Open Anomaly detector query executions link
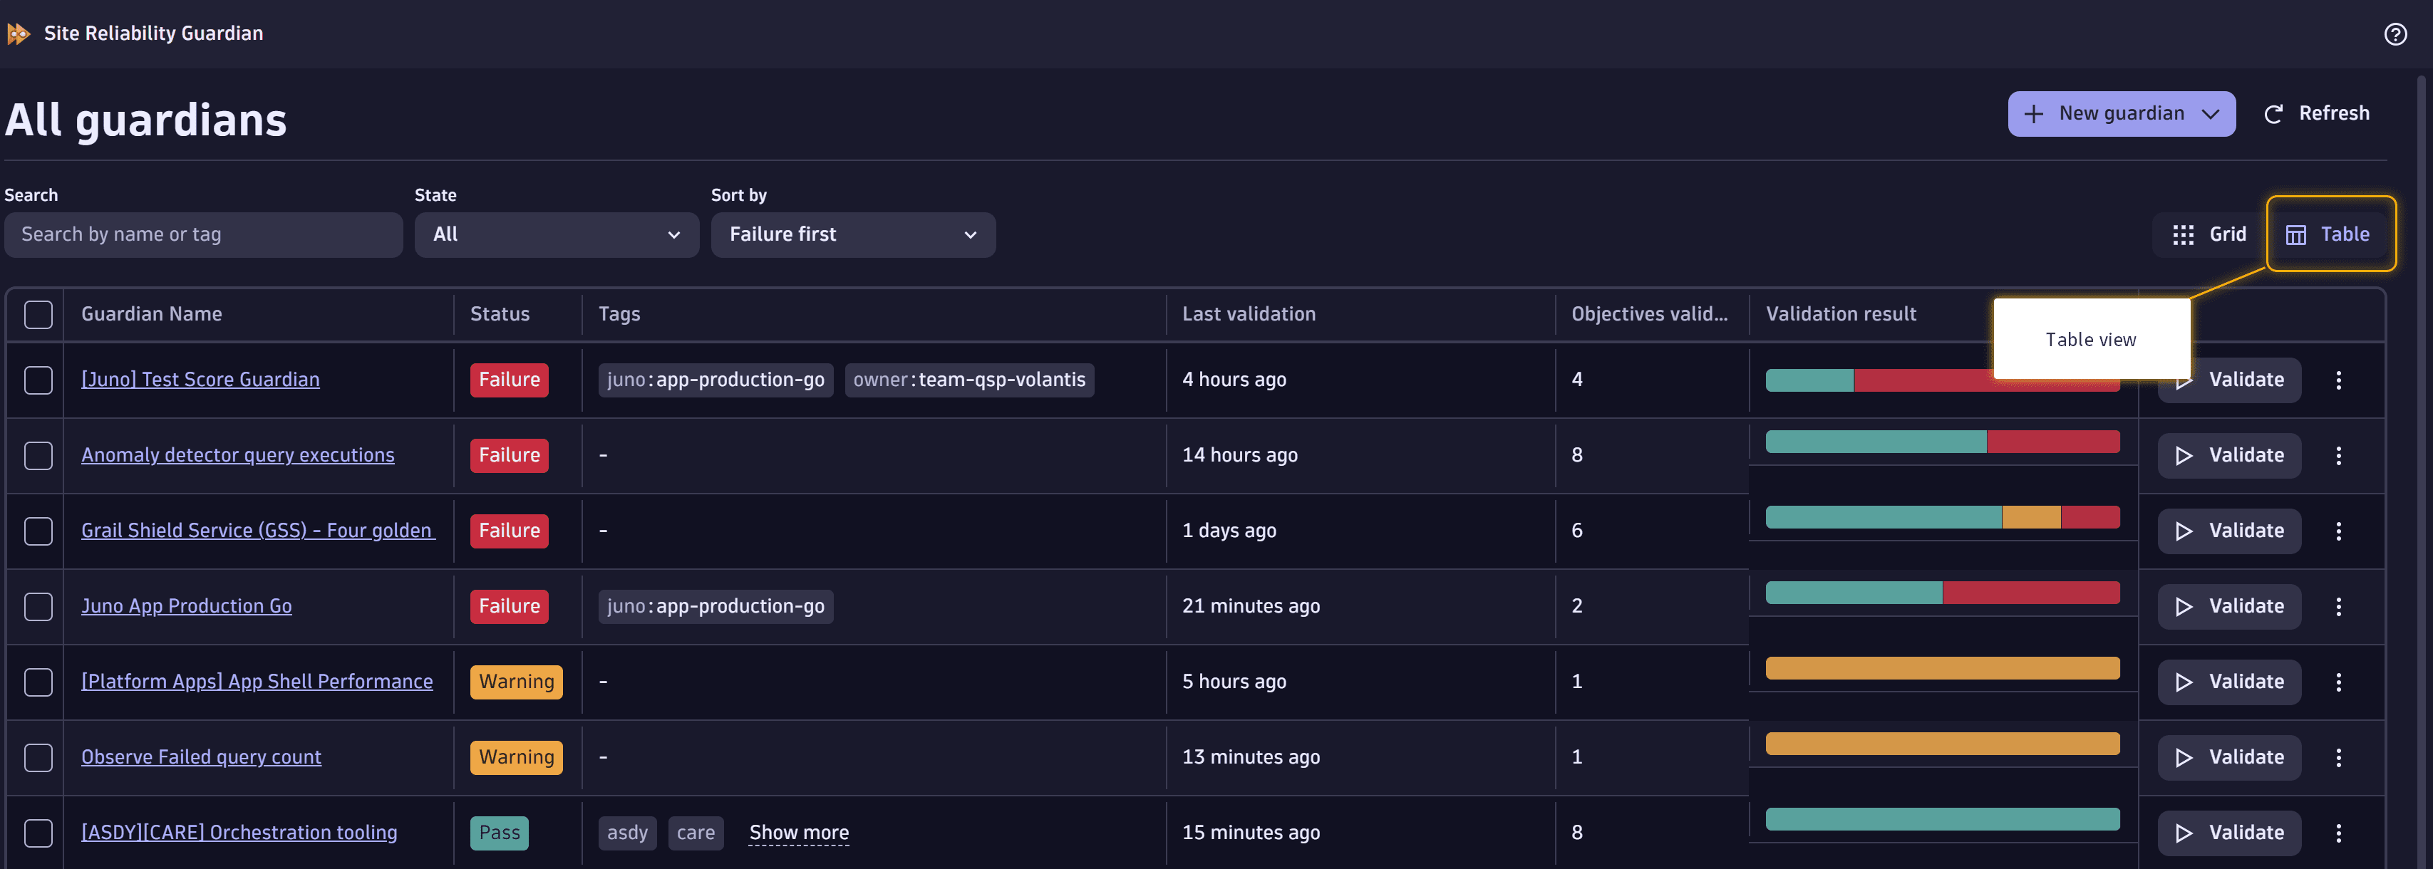The height and width of the screenshot is (869, 2433). [238, 456]
